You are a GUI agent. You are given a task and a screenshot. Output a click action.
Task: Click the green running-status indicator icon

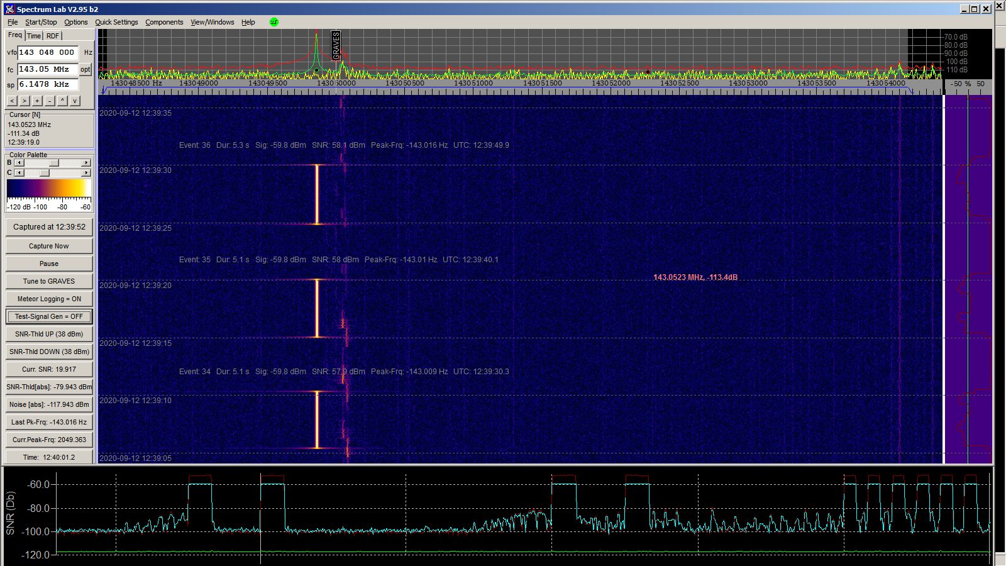[x=274, y=22]
